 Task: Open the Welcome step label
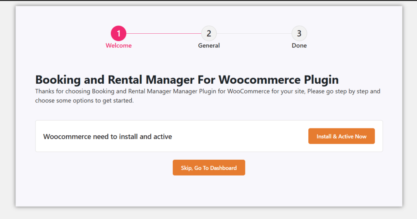click(x=119, y=46)
